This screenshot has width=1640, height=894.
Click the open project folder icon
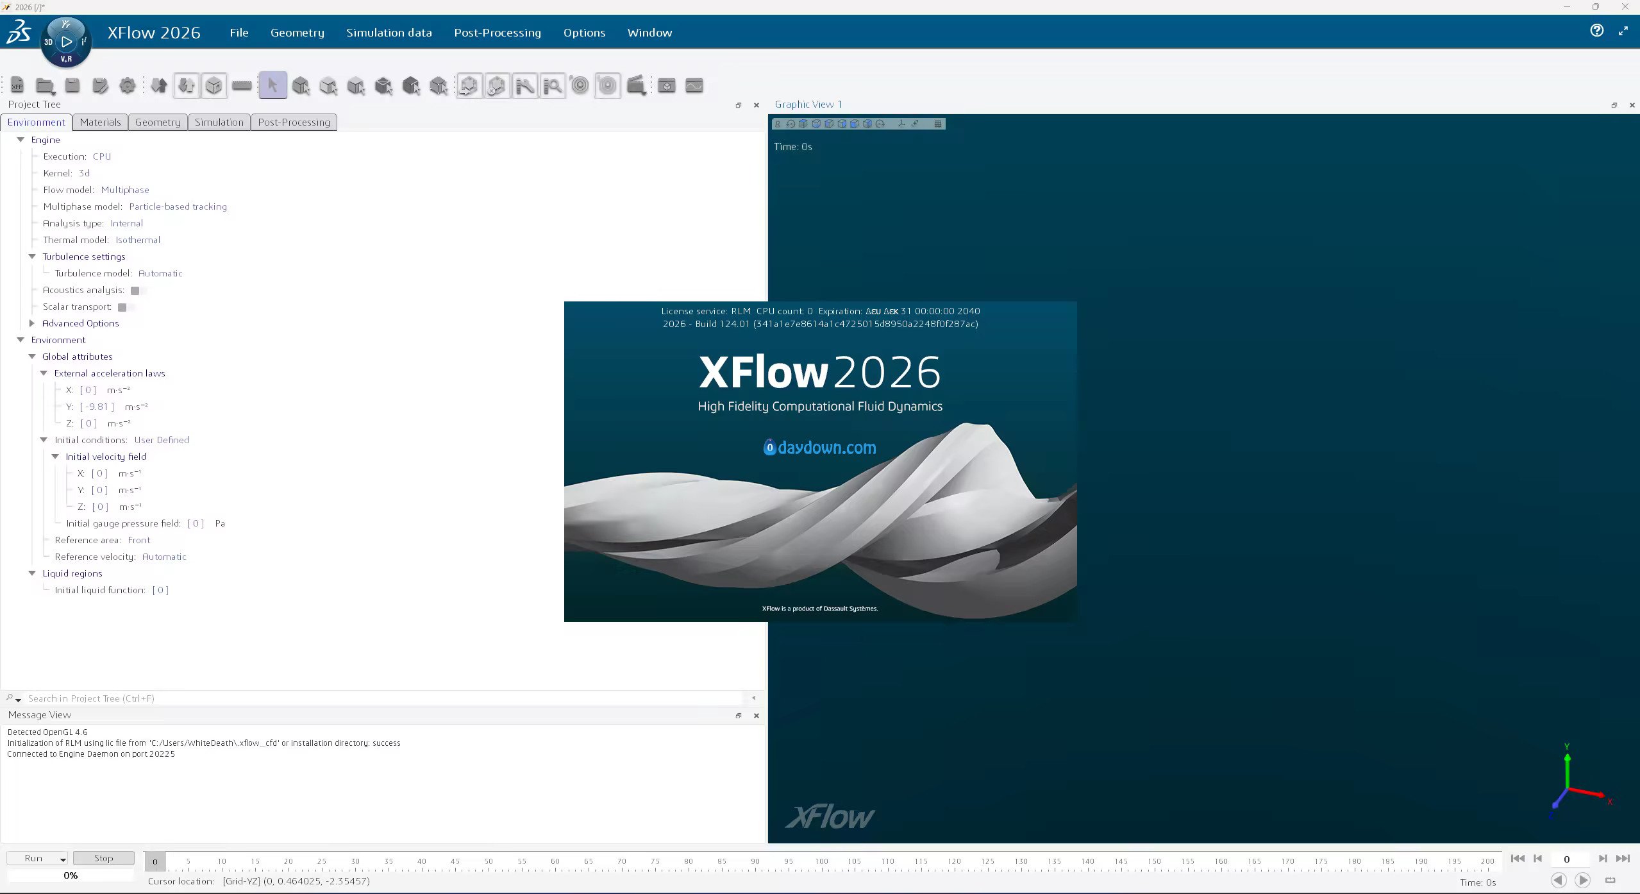click(x=45, y=85)
